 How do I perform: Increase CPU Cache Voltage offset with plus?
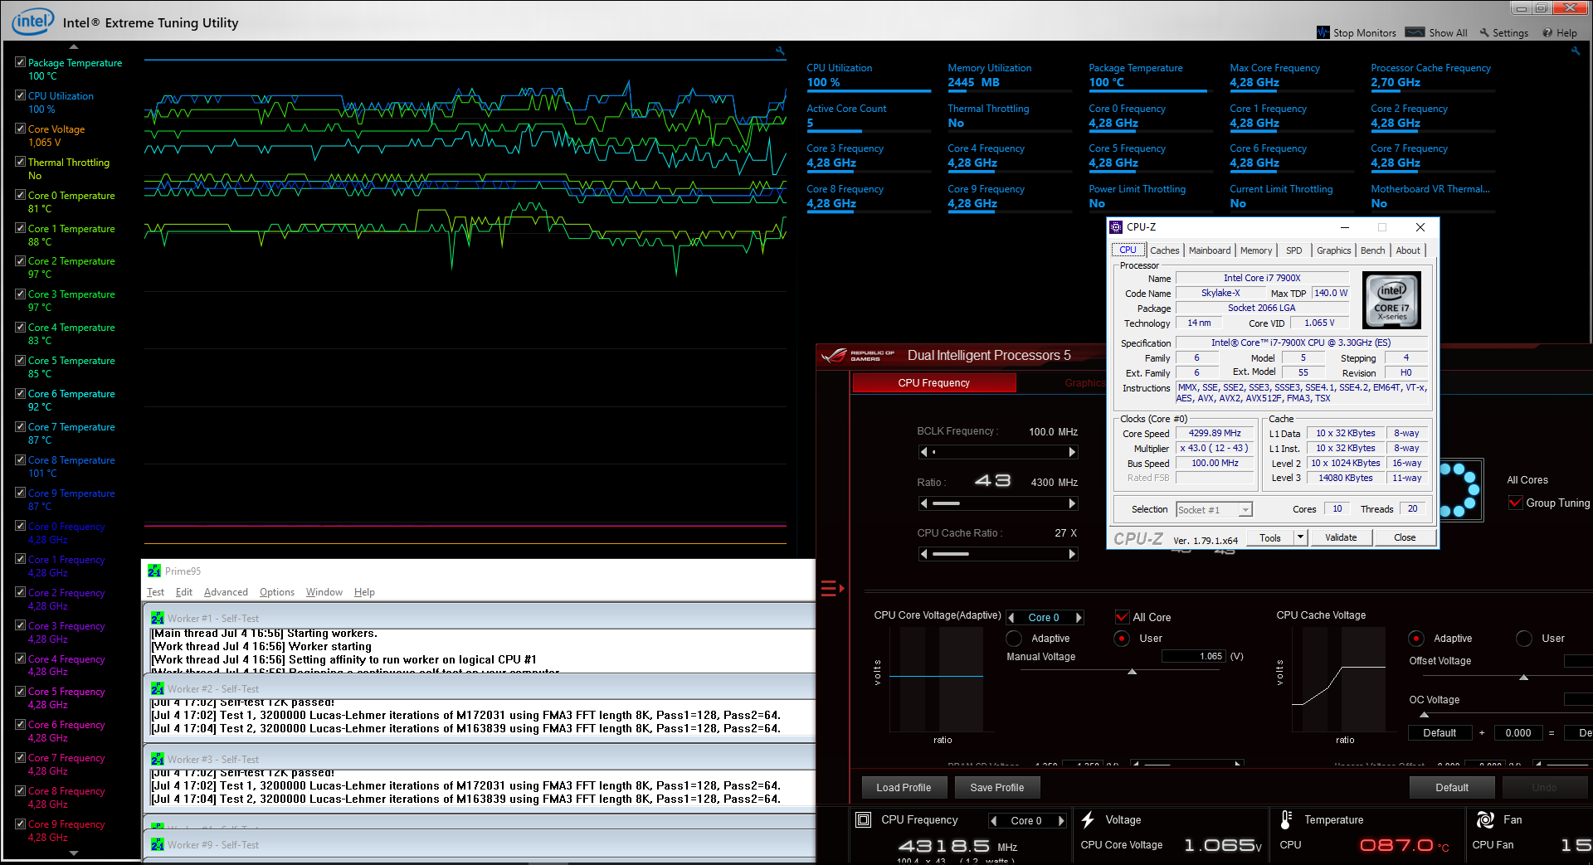click(x=1481, y=733)
